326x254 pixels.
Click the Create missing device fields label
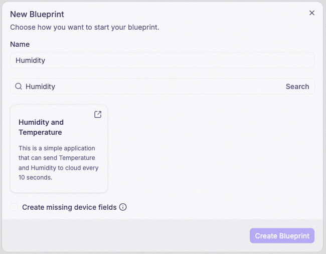pyautogui.click(x=69, y=207)
